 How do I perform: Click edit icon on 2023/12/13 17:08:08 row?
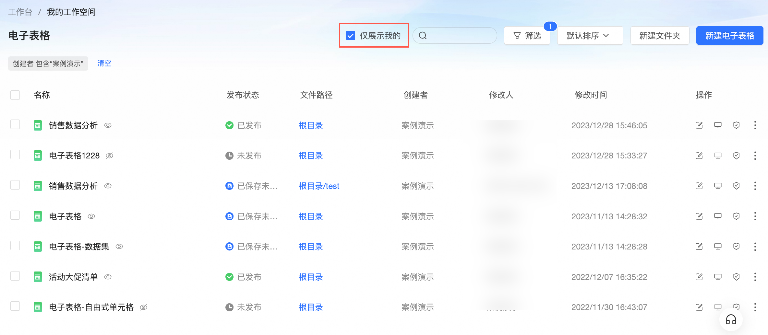[699, 186]
